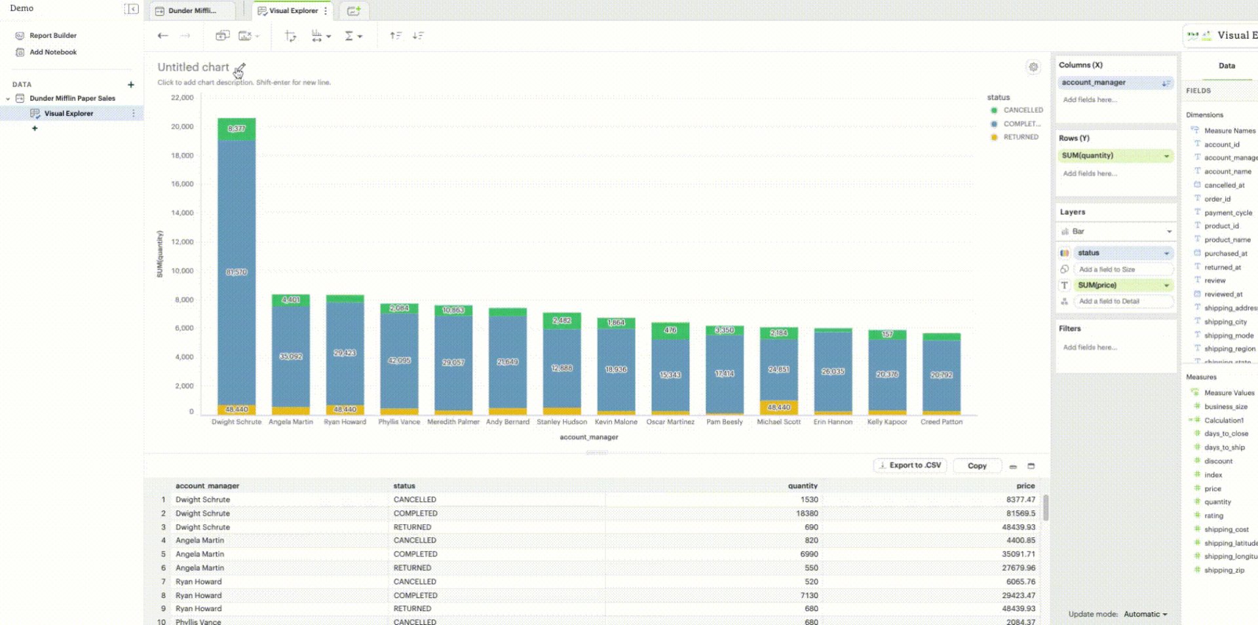Toggle RETURNED series in legend

pyautogui.click(x=1020, y=137)
